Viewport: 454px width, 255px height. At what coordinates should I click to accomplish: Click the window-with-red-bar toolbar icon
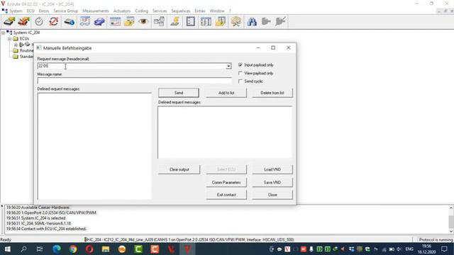(115, 22)
